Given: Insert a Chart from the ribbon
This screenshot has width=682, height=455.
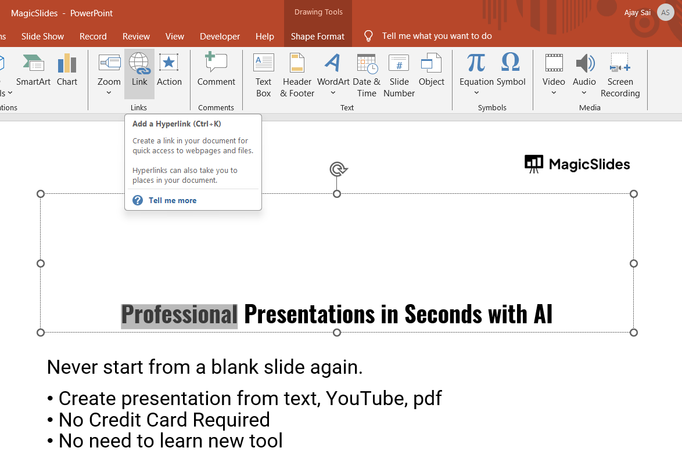Looking at the screenshot, I should coord(67,70).
